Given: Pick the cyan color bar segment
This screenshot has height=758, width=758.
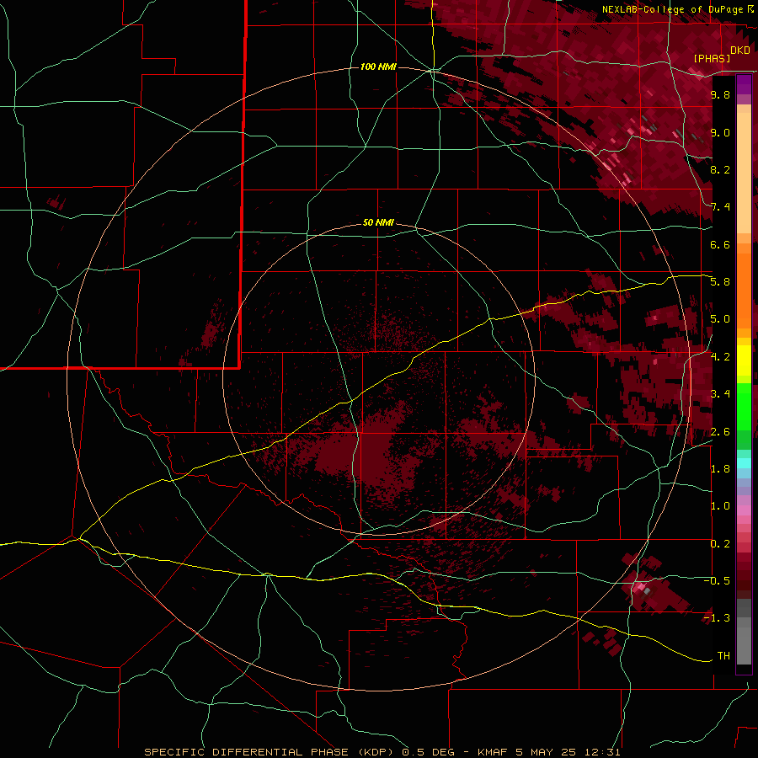Looking at the screenshot, I should (744, 462).
